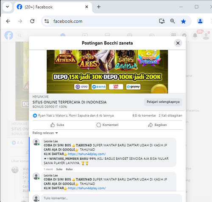Open first Leonie Lee commenter avatar
This screenshot has width=212, height=202.
[36, 142]
